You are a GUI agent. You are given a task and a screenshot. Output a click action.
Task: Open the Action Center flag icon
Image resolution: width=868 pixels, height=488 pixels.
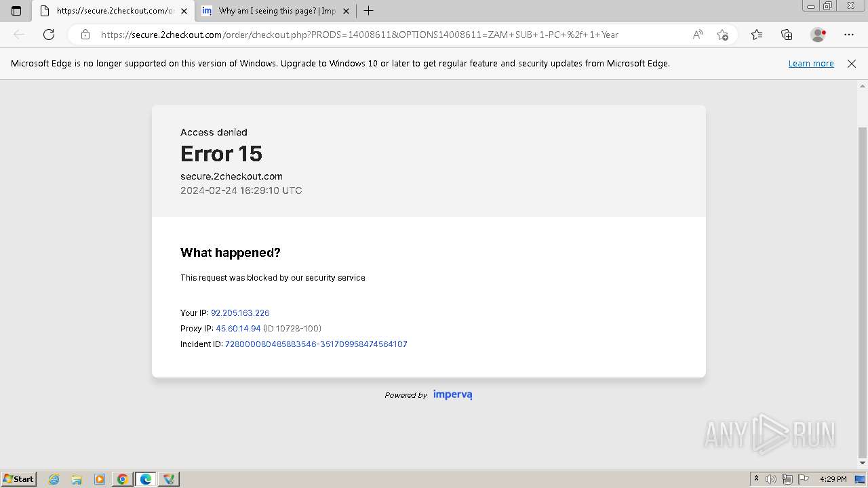pyautogui.click(x=804, y=479)
